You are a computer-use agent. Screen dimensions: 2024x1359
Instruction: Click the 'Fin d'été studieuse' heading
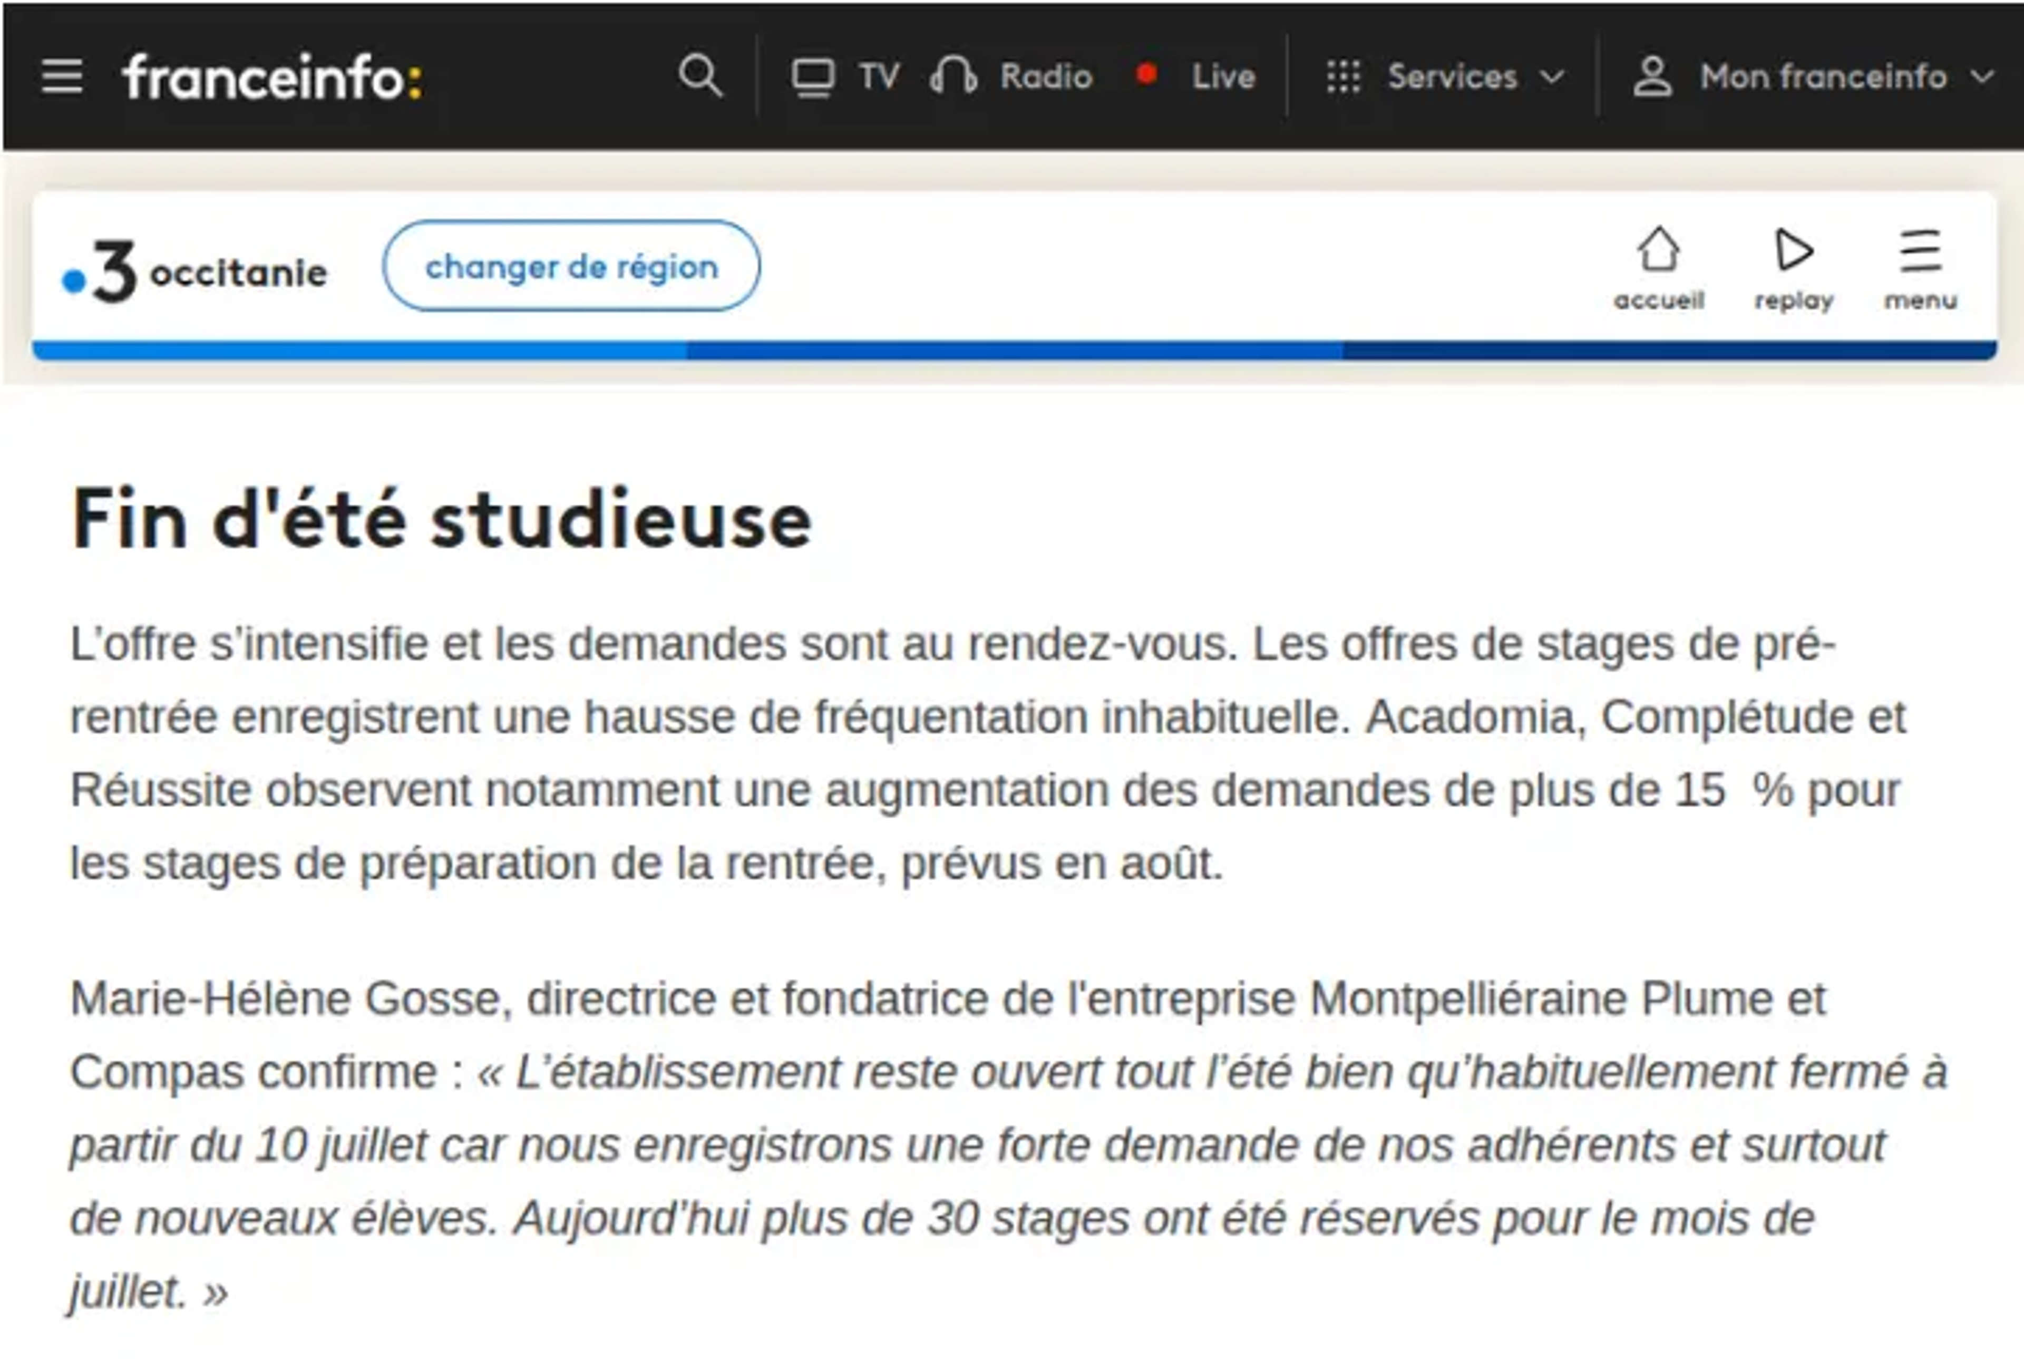click(442, 519)
